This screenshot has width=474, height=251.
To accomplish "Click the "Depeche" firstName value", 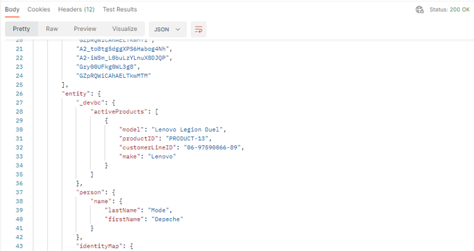I will [167, 219].
